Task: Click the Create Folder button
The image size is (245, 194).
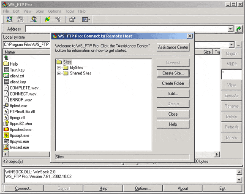Action: tap(173, 83)
